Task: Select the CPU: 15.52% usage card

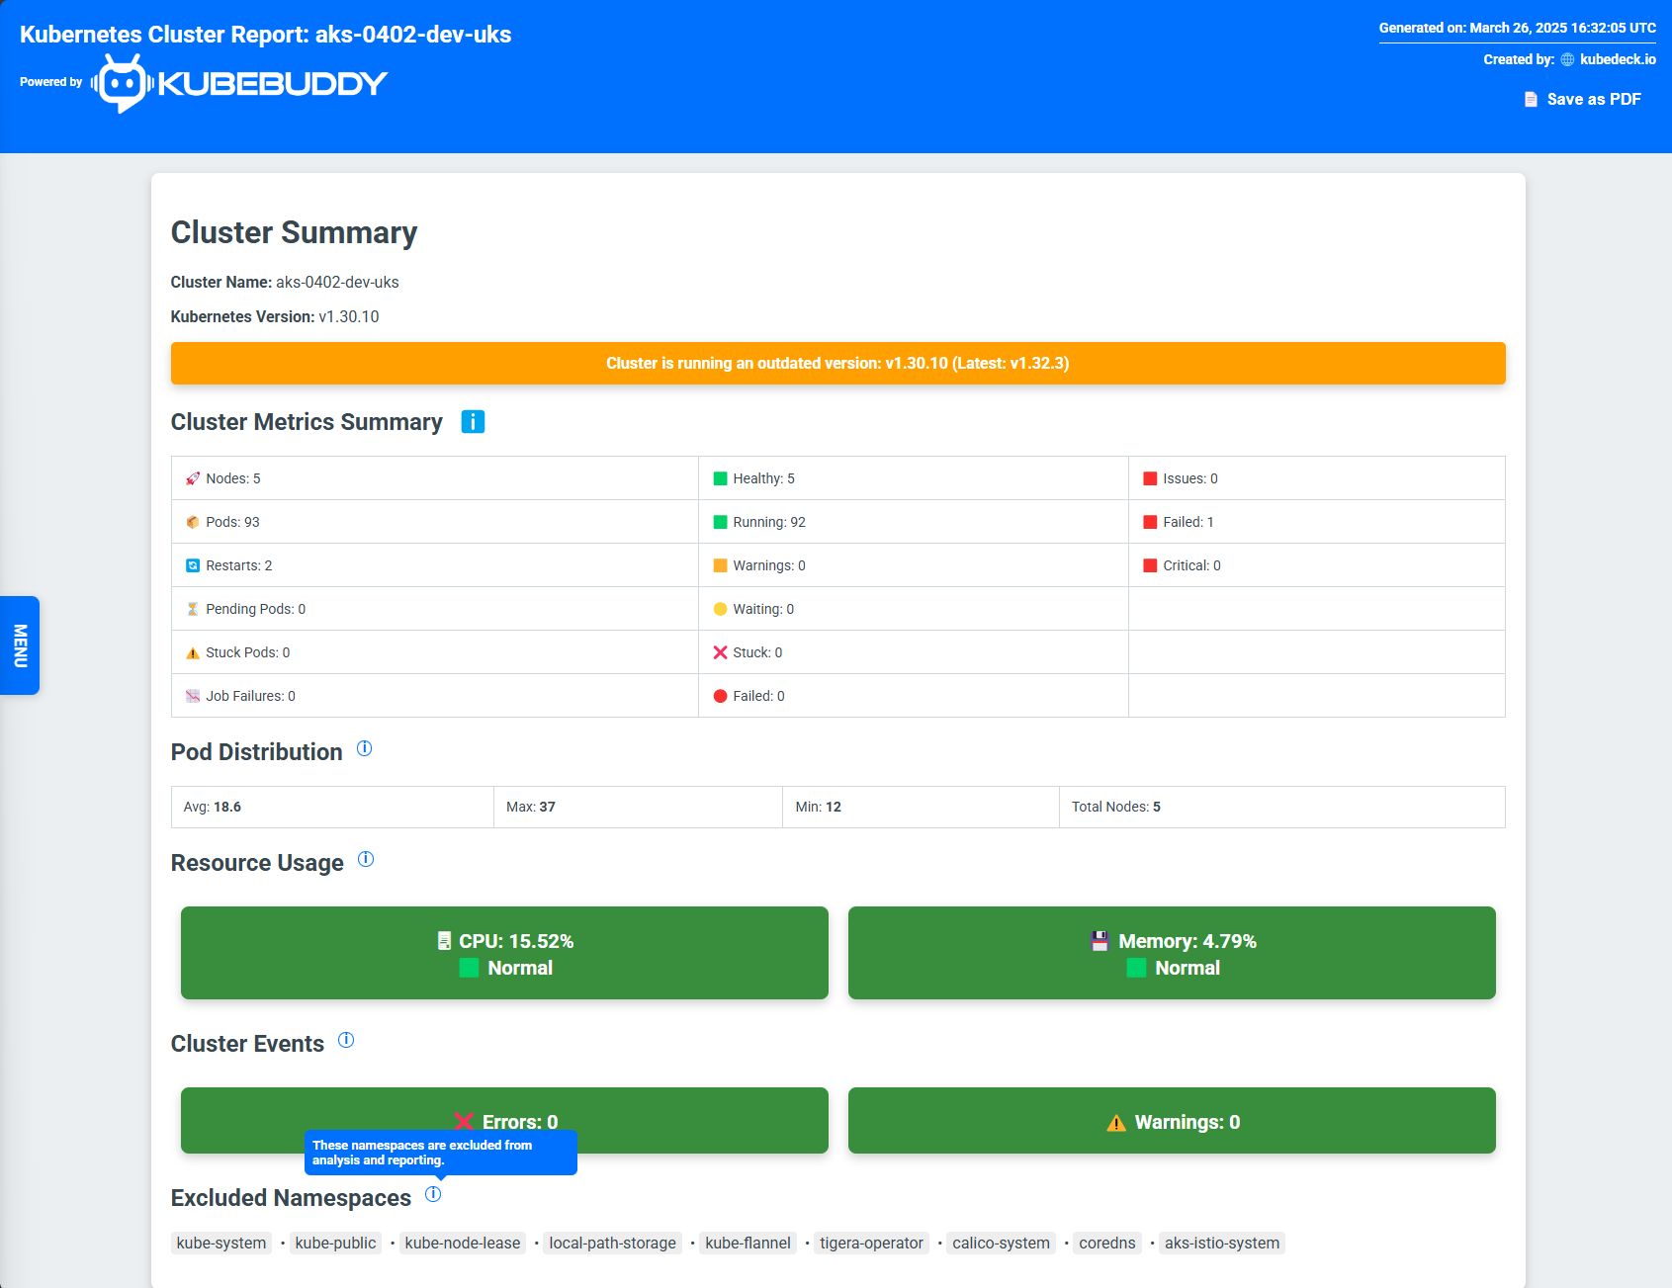Action: coord(504,953)
